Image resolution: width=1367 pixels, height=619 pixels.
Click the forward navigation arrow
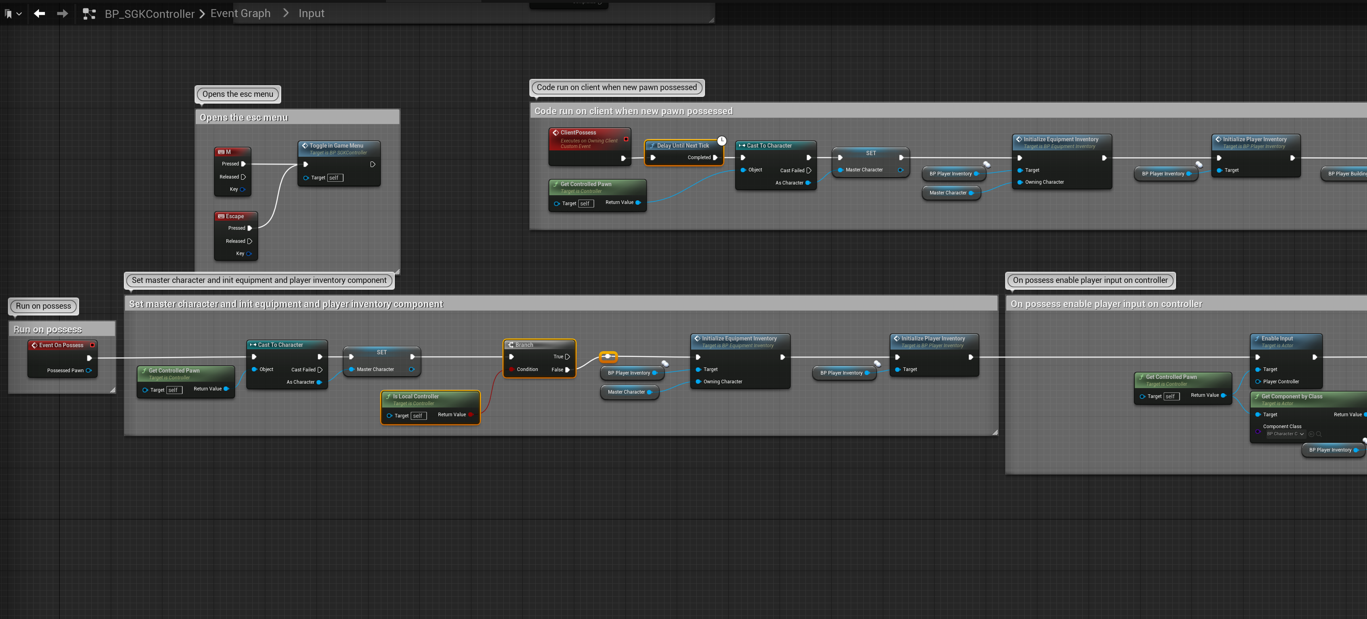click(x=62, y=14)
